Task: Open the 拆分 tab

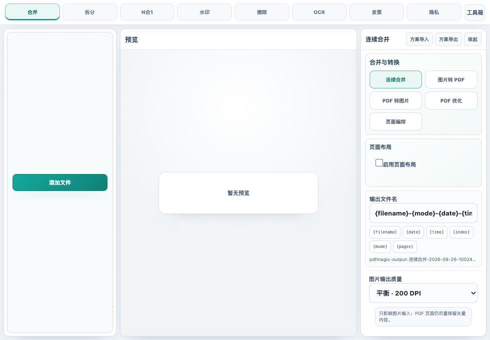Action: click(x=90, y=12)
